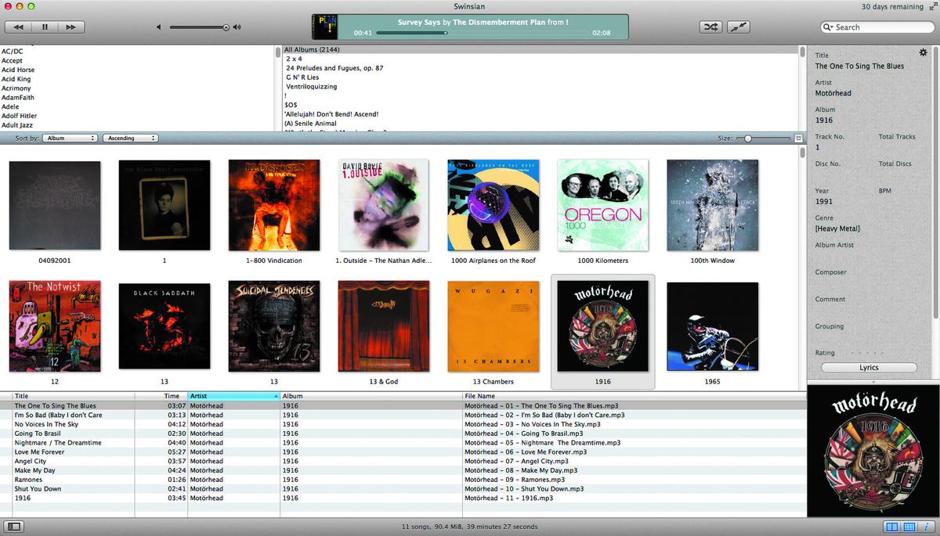Viewport: 940px width, 536px height.
Task: Adjust the volume slider knob
Action: (226, 27)
